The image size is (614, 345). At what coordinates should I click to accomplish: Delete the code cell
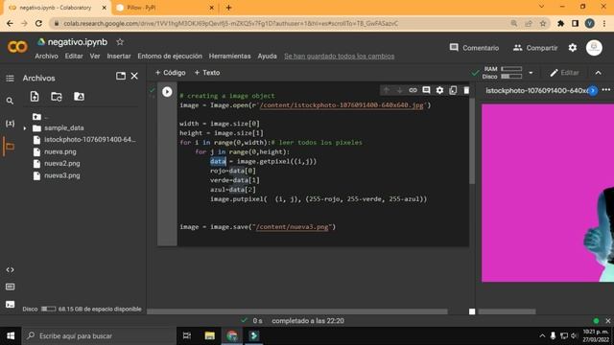466,90
